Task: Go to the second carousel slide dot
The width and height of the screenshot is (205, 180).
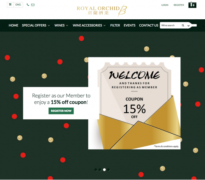Action: click(100, 170)
